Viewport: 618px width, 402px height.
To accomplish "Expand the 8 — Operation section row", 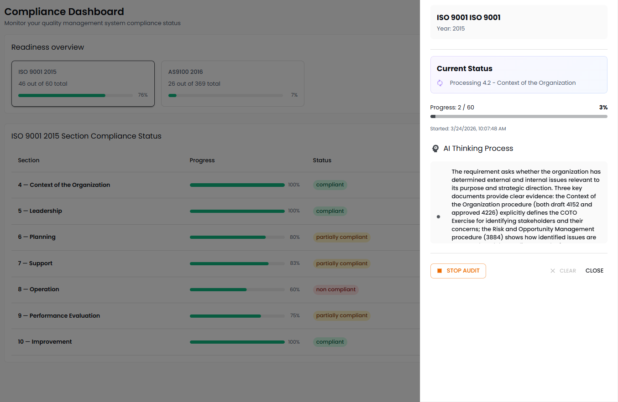I will pyautogui.click(x=38, y=289).
